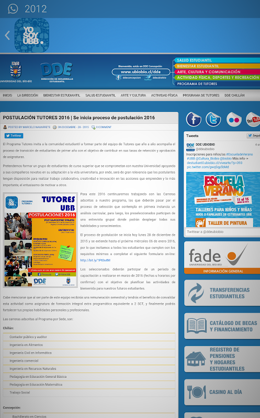Screen dimensions: 260x418
Task: Open LA DIRECCIÓN menu item
Action: click(28, 95)
